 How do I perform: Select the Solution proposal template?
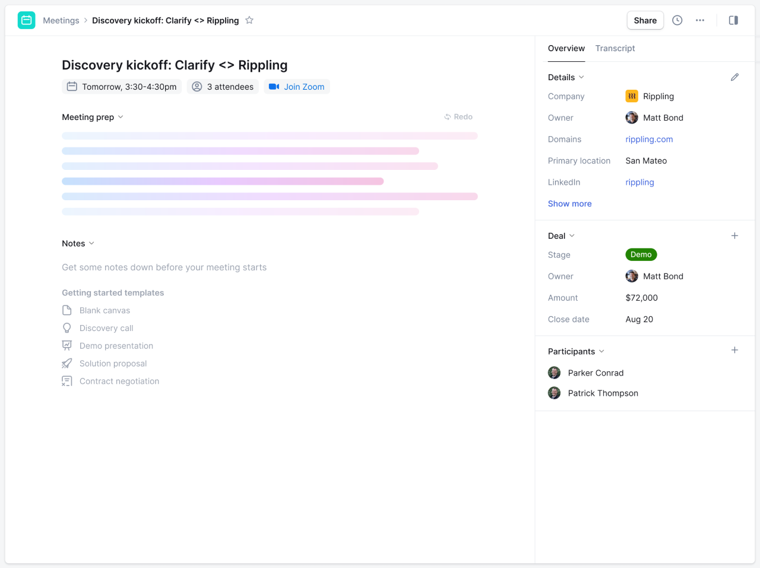113,364
